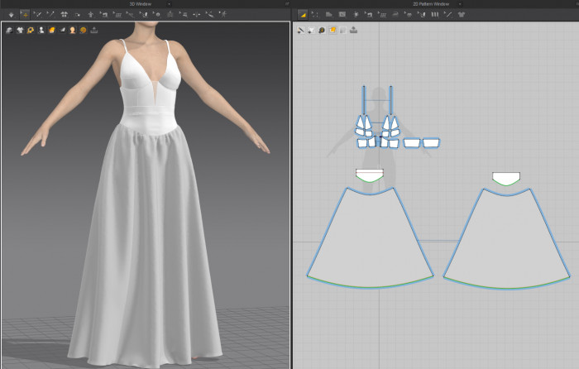Screen dimensions: 579x369
Task: Toggle orange texture display icon in 2D window
Action: click(x=333, y=31)
